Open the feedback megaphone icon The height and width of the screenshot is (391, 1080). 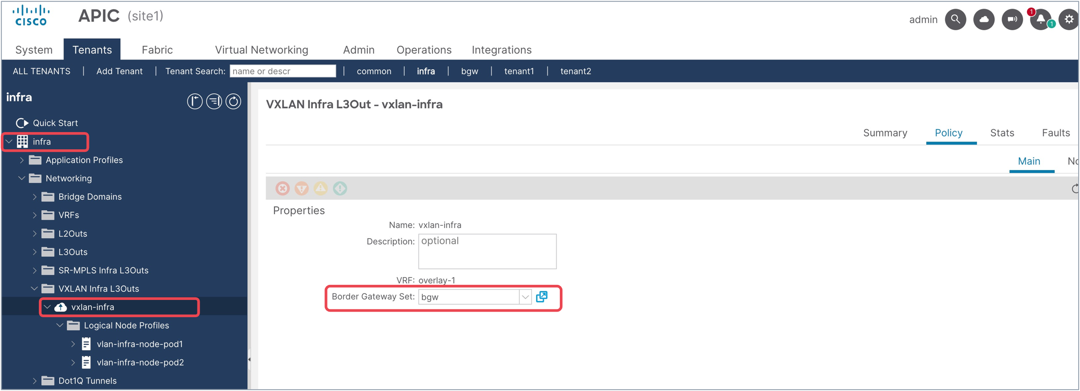[1012, 19]
